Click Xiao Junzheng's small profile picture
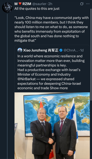This screenshot has width=92, height=159. coord(20,50)
